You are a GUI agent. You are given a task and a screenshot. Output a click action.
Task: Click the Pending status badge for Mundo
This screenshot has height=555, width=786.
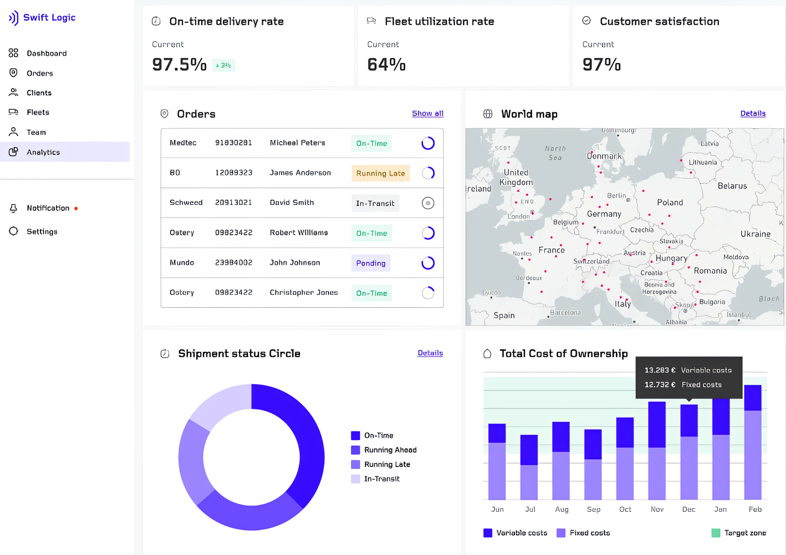click(x=370, y=263)
